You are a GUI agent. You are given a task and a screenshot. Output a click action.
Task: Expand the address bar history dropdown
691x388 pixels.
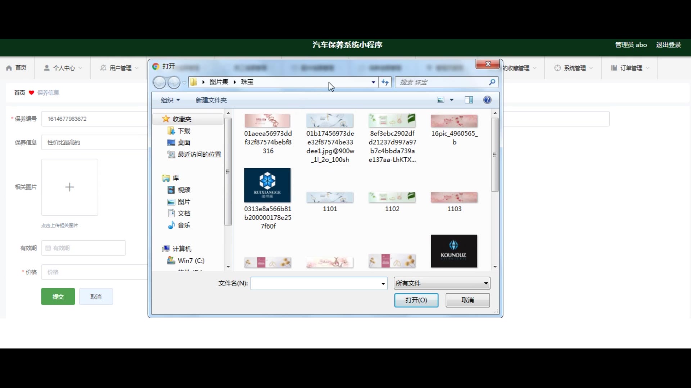click(373, 82)
